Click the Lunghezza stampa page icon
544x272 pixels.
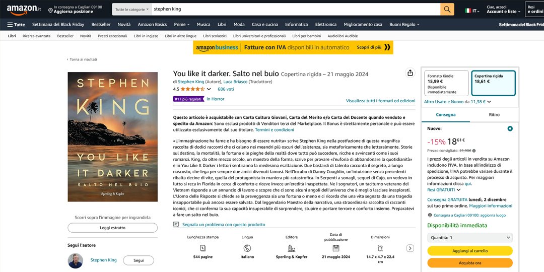click(x=203, y=248)
